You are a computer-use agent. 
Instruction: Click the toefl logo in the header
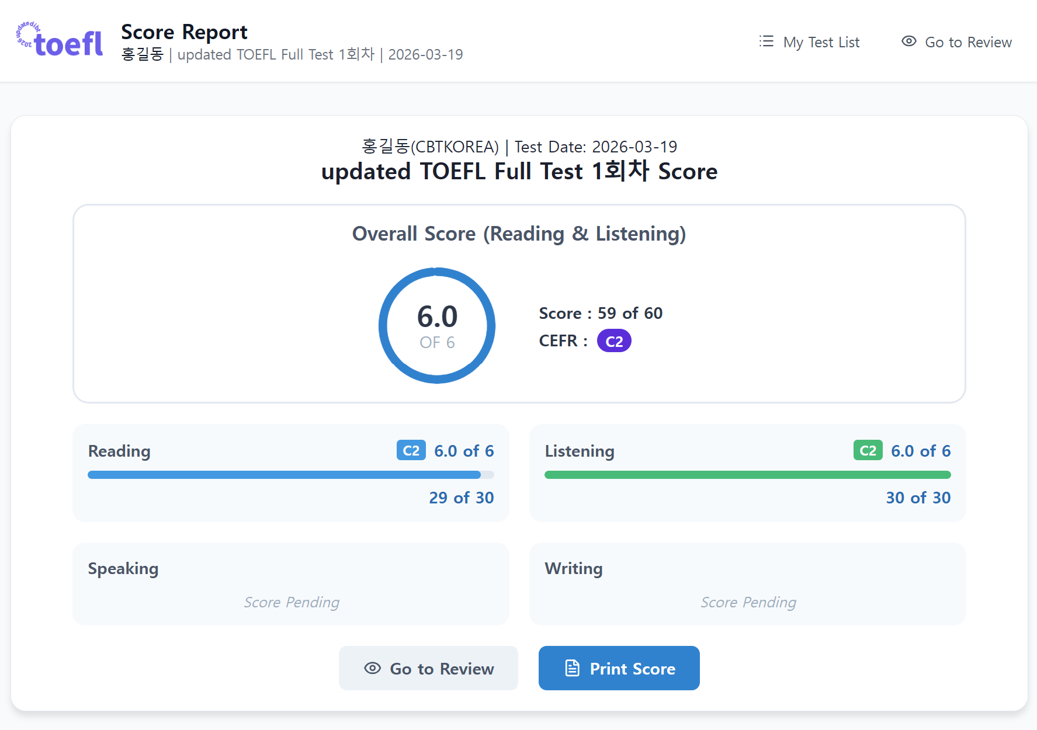[x=60, y=41]
